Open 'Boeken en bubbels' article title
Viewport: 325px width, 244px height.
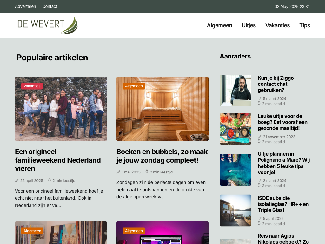(x=162, y=156)
